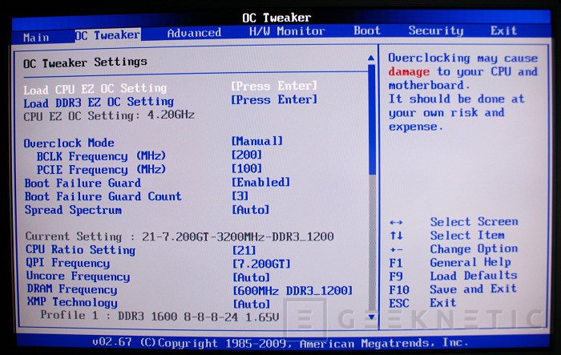
Task: Click the ESC Exit help entry
Action: 422,303
